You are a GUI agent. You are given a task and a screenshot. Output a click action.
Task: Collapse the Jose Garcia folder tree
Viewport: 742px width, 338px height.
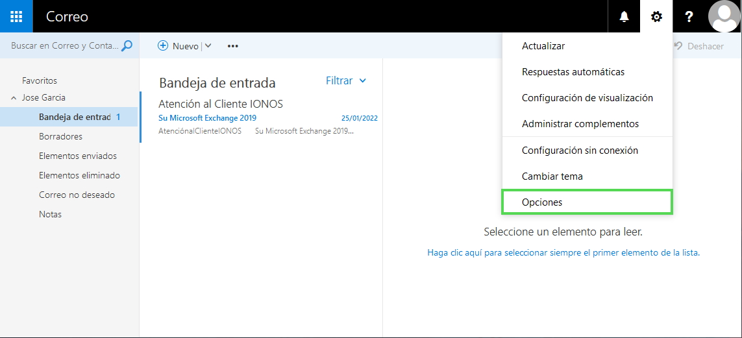[14, 98]
